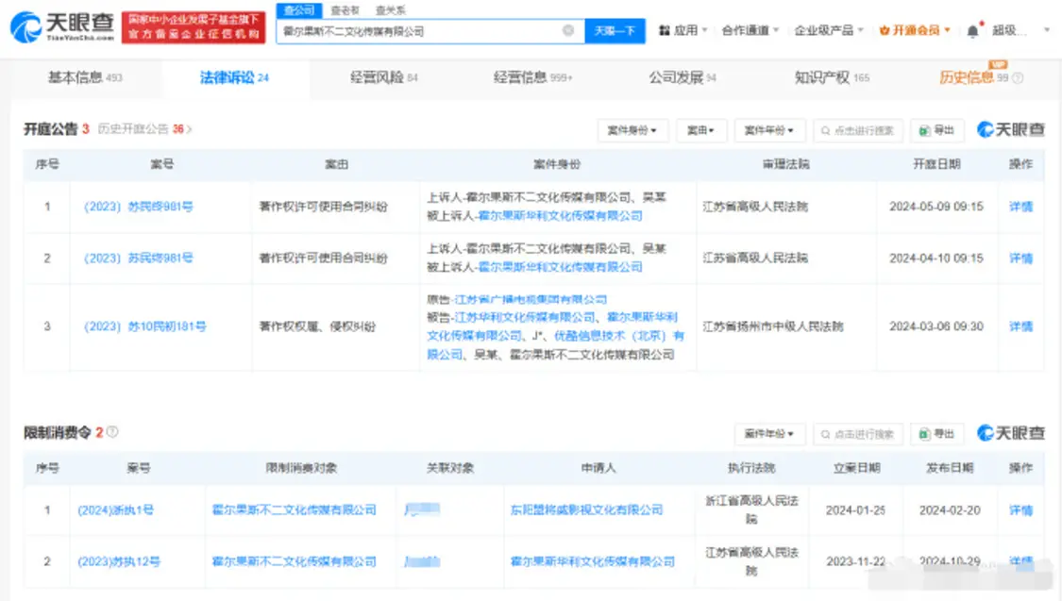Click the 天眼一下 search button
Image resolution: width=1062 pixels, height=601 pixels.
coord(615,31)
